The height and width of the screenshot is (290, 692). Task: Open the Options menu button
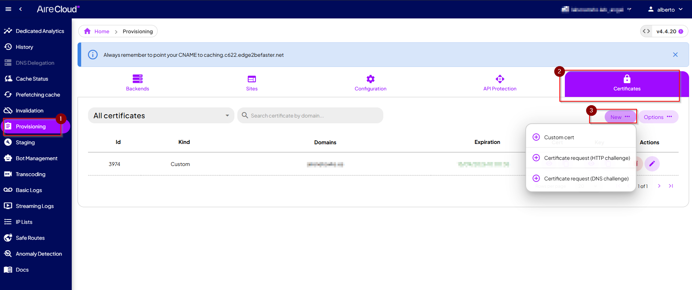tap(658, 117)
